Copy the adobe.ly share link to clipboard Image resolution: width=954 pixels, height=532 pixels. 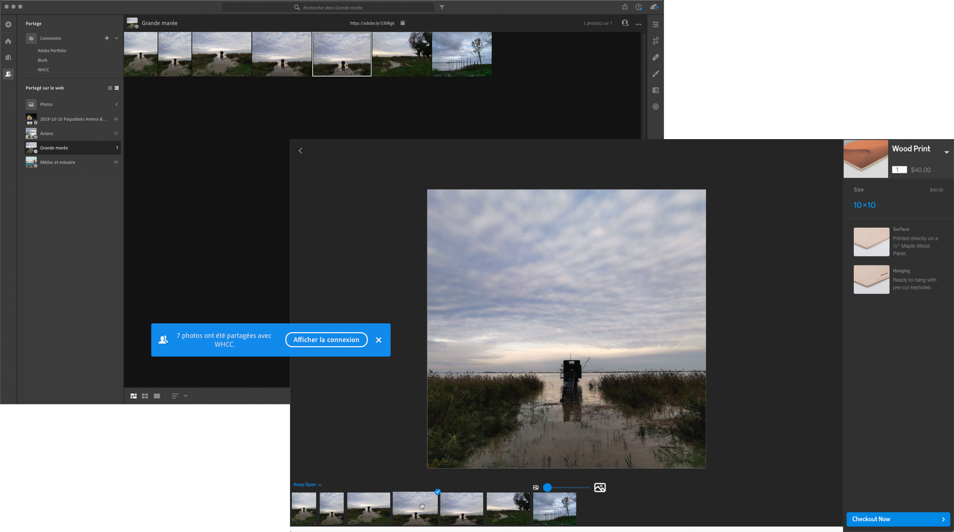coord(403,23)
